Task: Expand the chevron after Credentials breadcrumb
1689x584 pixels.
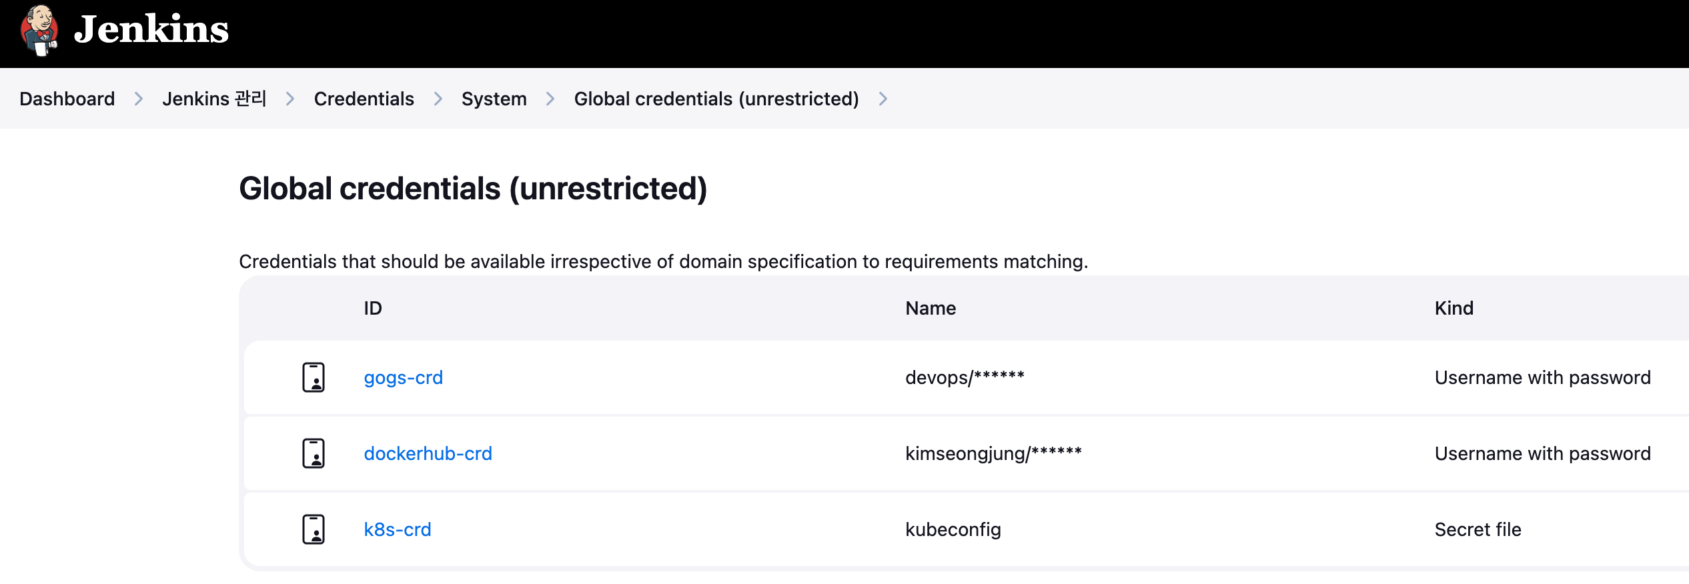Action: pyautogui.click(x=438, y=99)
